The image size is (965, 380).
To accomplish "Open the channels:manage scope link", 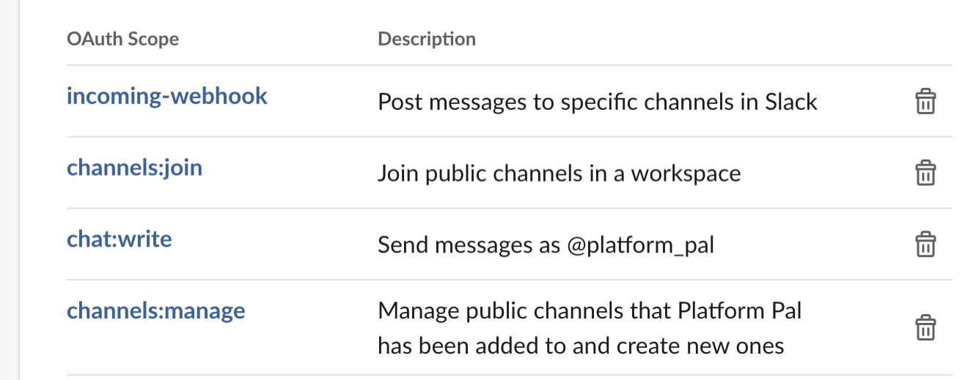I will [156, 310].
